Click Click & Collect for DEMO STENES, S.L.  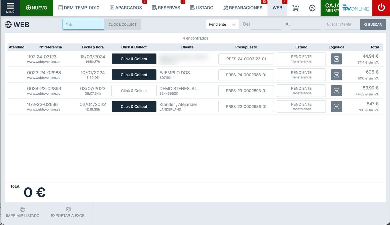click(x=134, y=91)
